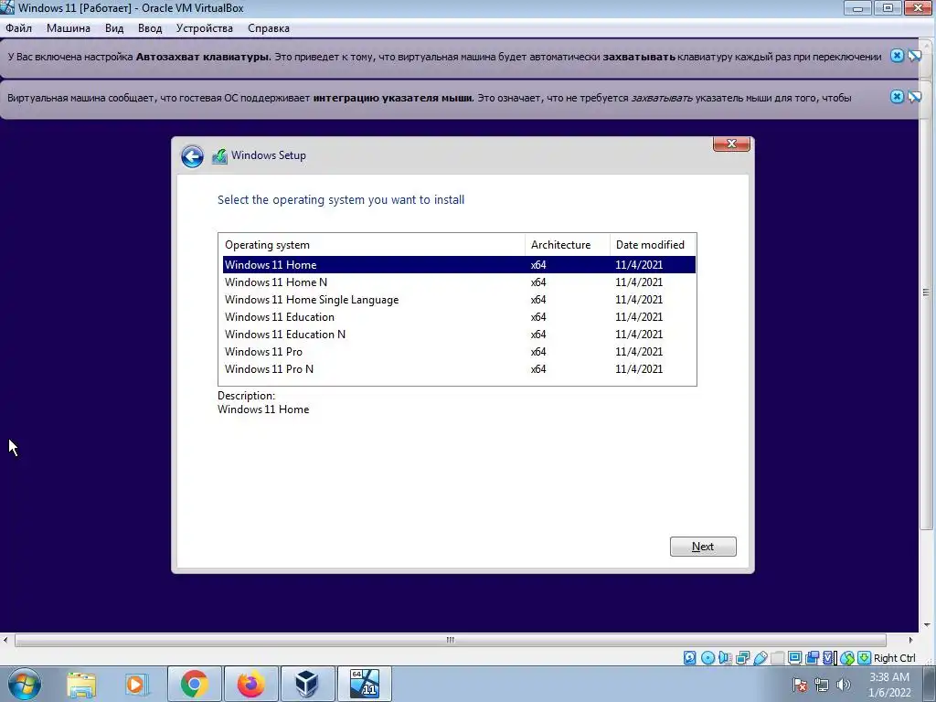The width and height of the screenshot is (936, 702).
Task: Open the Файл menu
Action: tap(18, 28)
